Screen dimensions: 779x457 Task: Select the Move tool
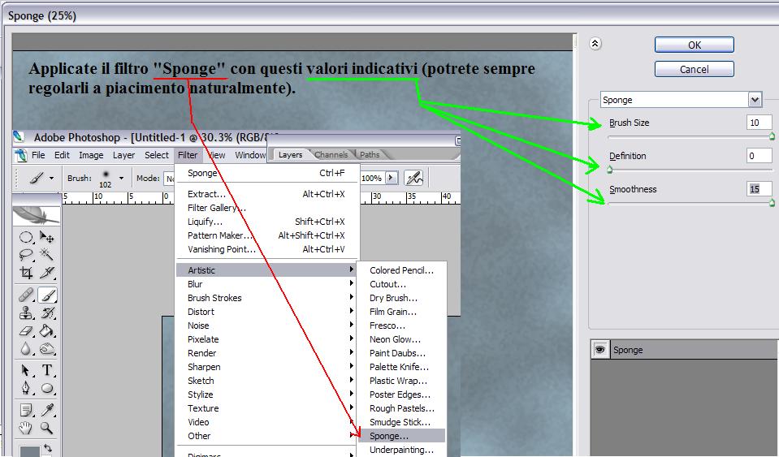pos(46,237)
